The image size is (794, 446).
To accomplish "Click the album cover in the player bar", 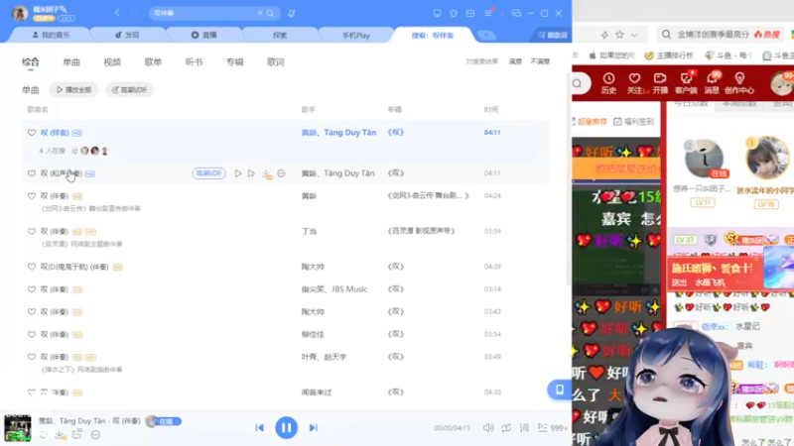I will (x=18, y=428).
